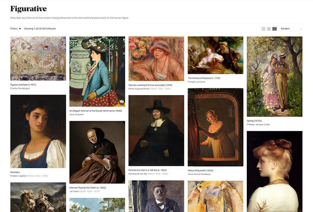The width and height of the screenshot is (313, 212).
Task: Open the Filters panel
Action: 16,29
